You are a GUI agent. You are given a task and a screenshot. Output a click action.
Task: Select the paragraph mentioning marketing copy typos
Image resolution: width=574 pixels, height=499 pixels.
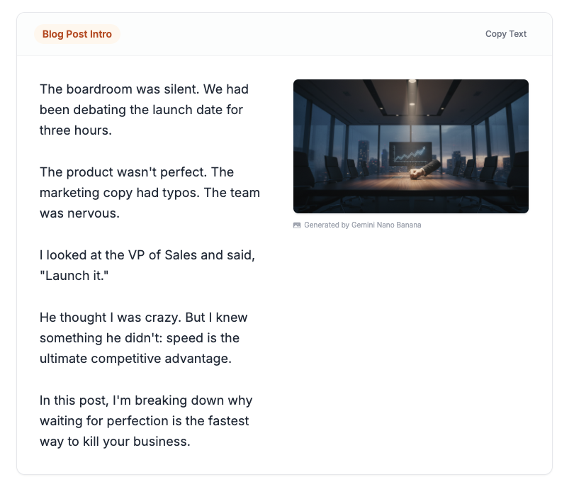point(150,192)
